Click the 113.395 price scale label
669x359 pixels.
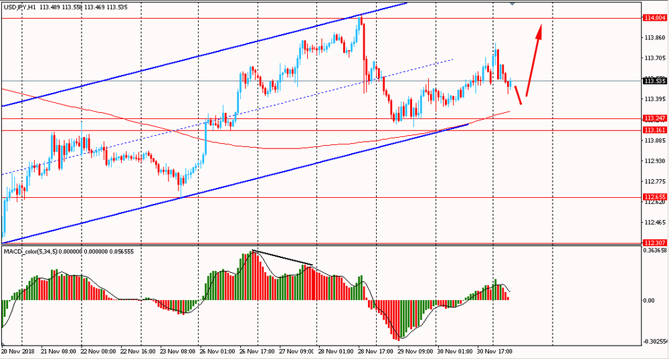[x=655, y=99]
